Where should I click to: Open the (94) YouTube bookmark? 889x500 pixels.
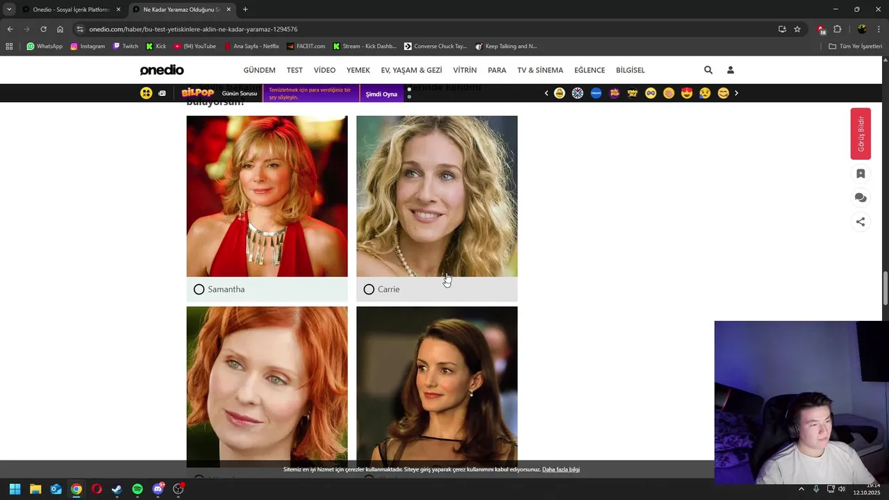pos(195,47)
